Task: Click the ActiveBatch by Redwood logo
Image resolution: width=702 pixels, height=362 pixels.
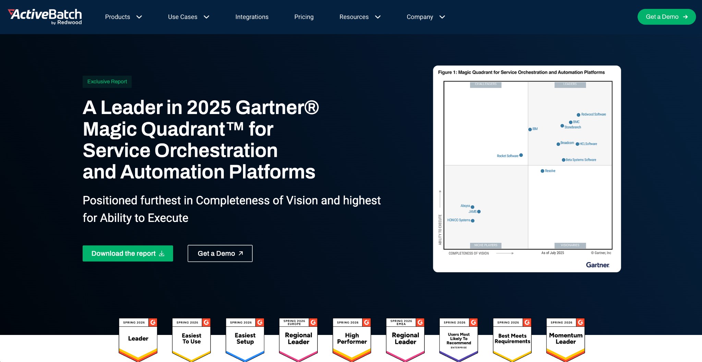Action: [x=45, y=17]
